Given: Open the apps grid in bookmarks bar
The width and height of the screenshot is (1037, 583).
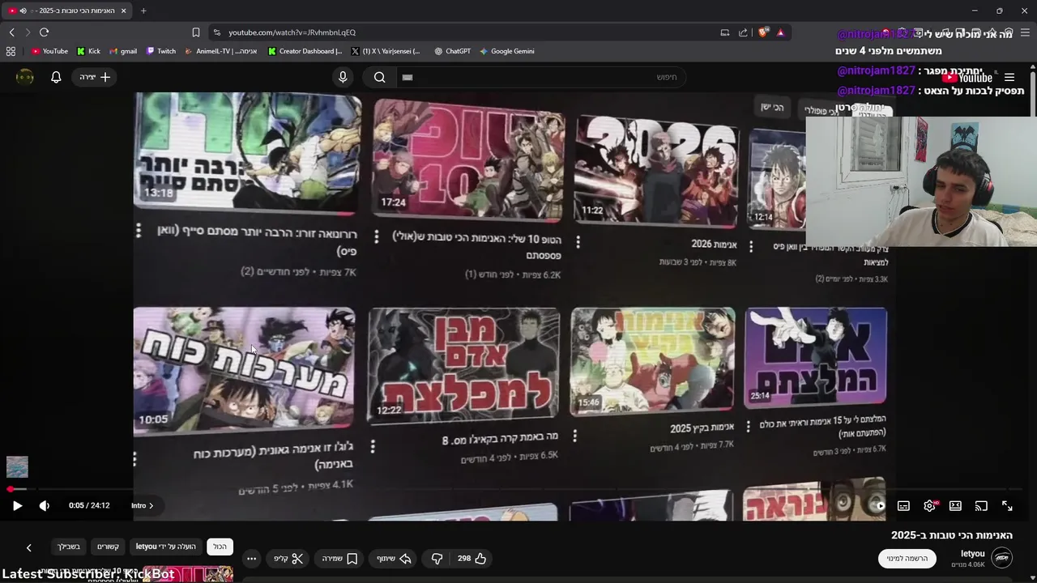Looking at the screenshot, I should tap(11, 51).
